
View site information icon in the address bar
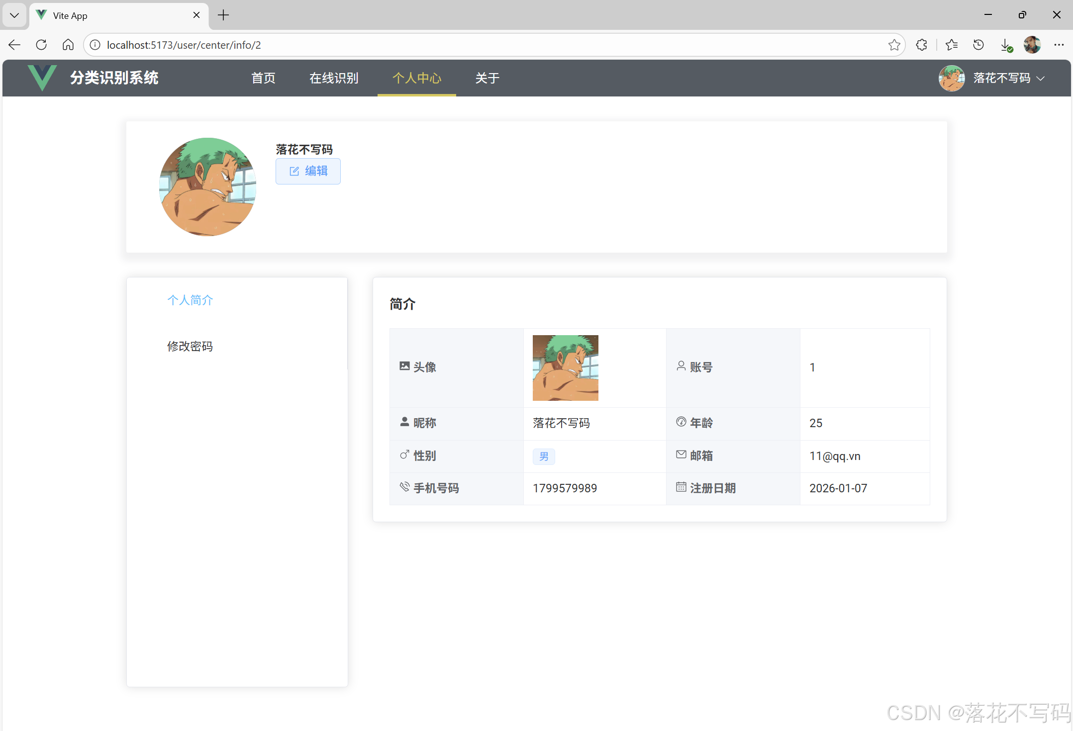(x=95, y=45)
